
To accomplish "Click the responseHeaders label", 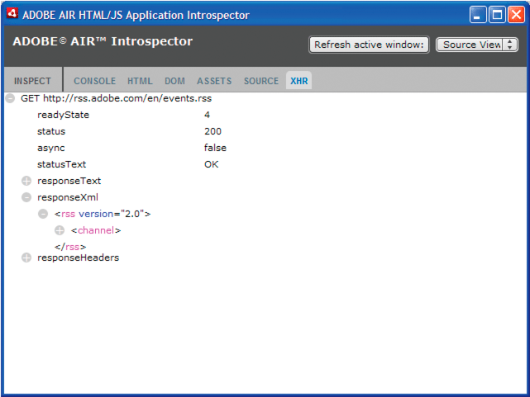I will 78,258.
